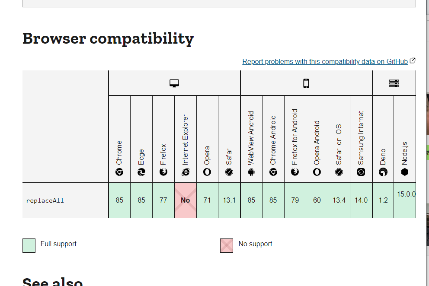Select the desktop devices header icon
Viewport: 429px width, 286px height.
click(174, 82)
